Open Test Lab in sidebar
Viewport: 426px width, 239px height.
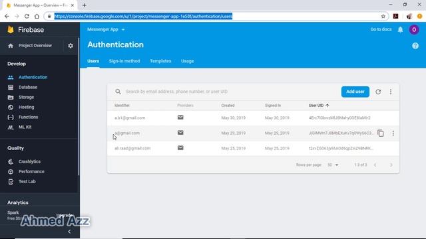[27, 181]
